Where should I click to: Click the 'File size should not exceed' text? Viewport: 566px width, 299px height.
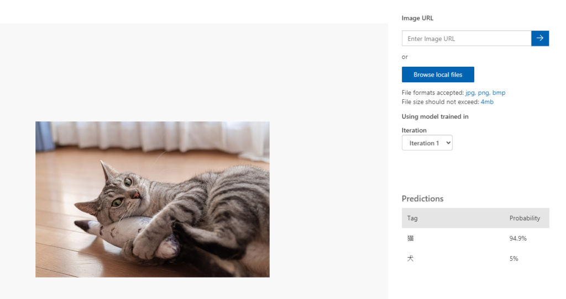pos(440,102)
